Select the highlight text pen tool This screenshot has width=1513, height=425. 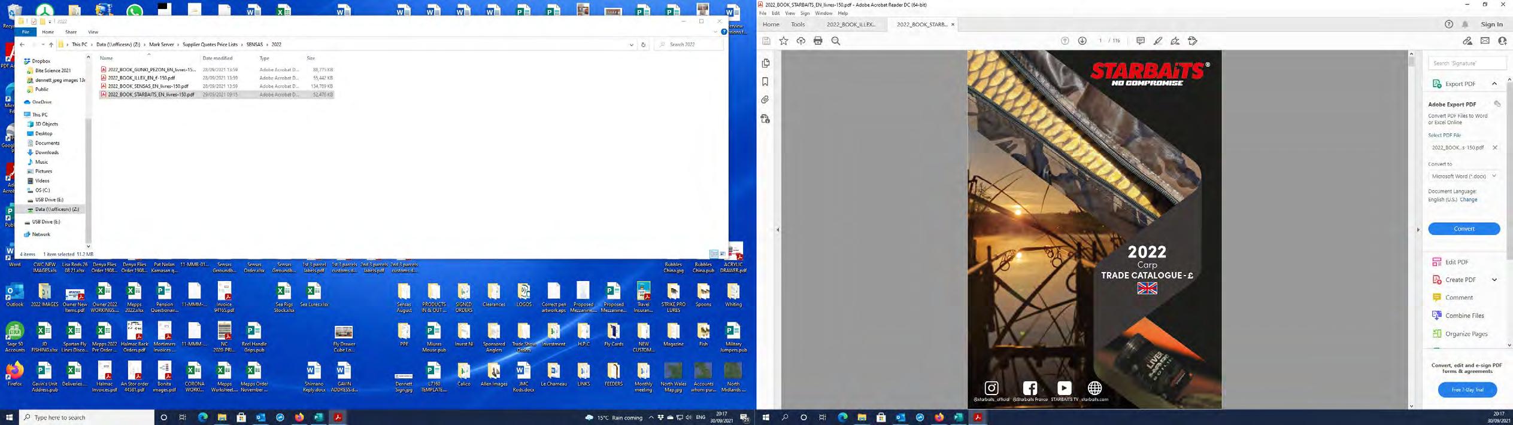pyautogui.click(x=1158, y=41)
